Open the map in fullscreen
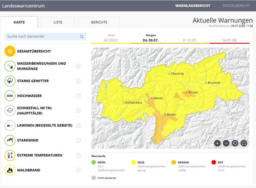Image resolution: width=256 pixels, height=188 pixels. point(244,143)
